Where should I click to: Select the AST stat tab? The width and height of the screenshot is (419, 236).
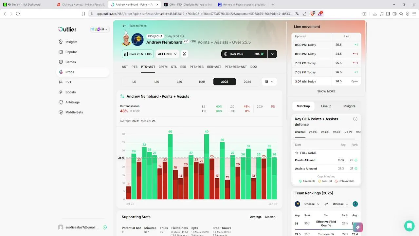125,67
